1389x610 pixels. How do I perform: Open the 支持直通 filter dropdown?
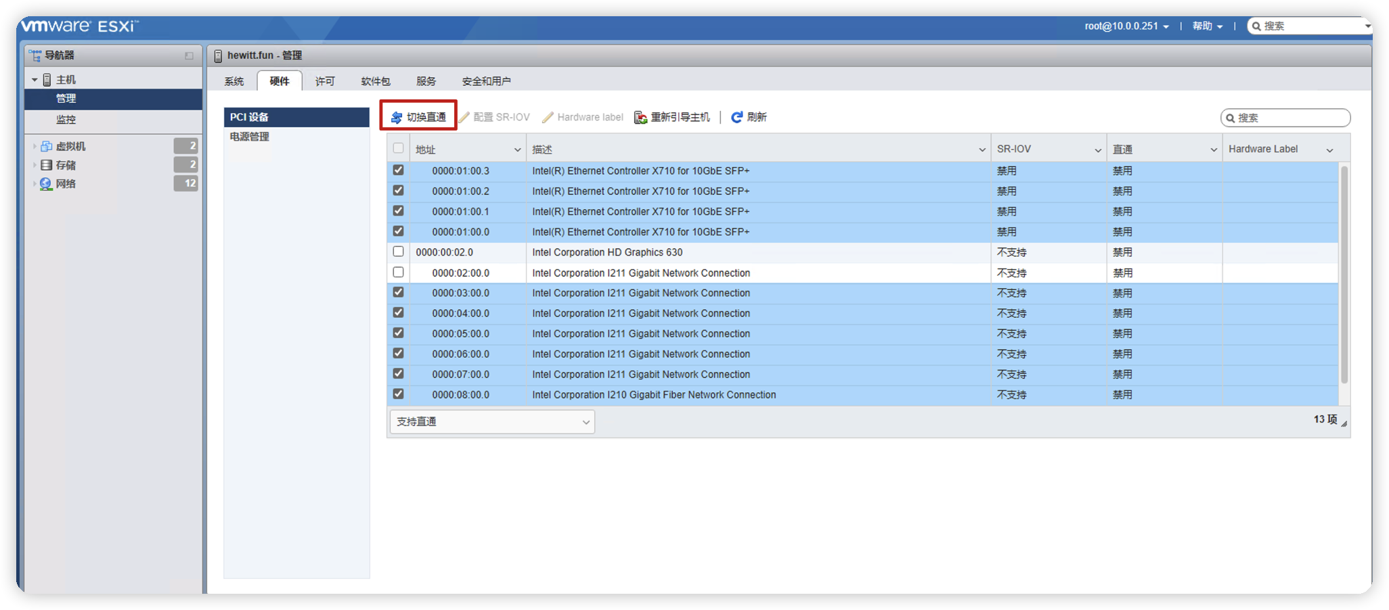[492, 422]
